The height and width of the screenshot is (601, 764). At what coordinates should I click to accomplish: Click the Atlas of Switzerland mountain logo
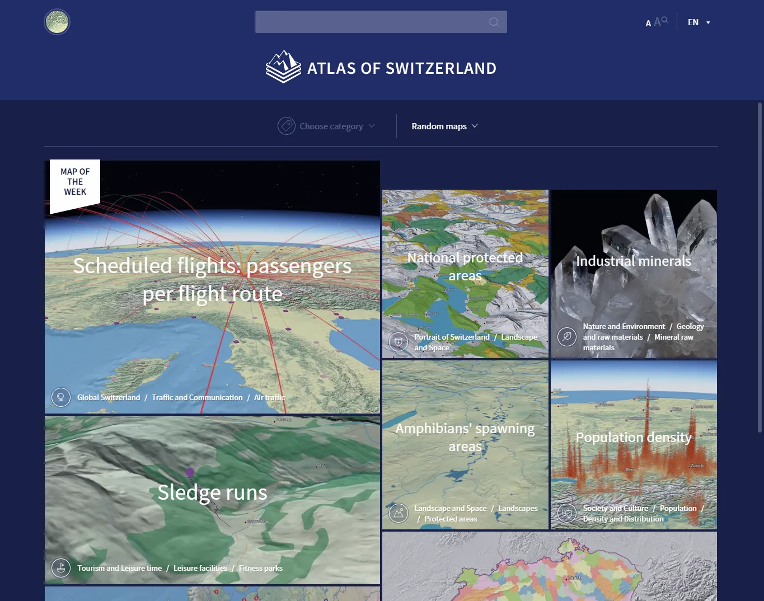point(283,66)
